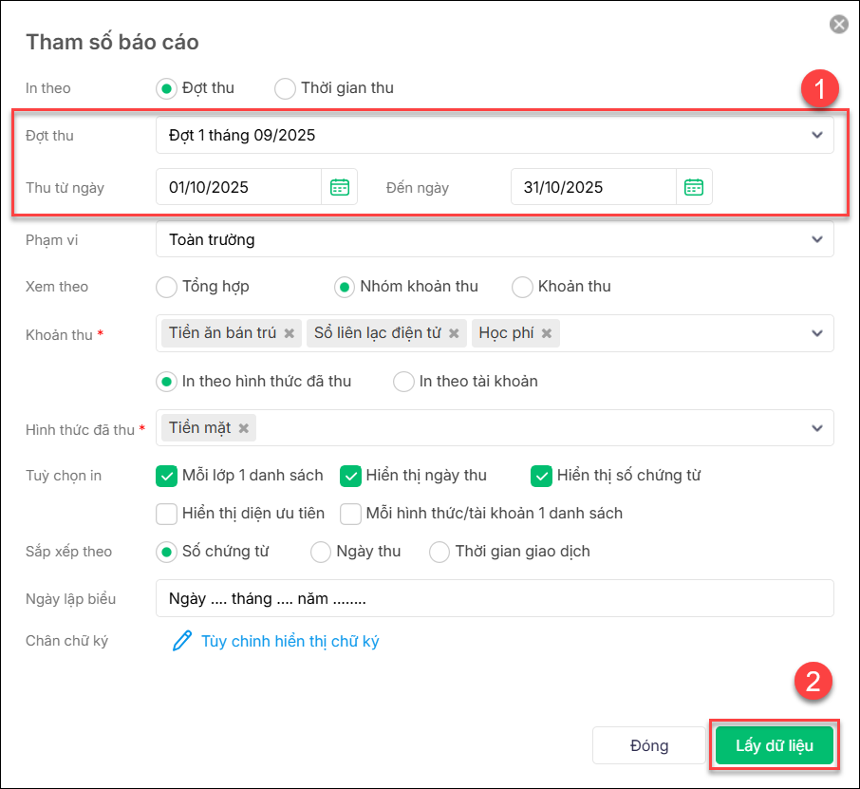Click the 'Lấy dữ liệu' button
860x789 pixels.
point(775,745)
